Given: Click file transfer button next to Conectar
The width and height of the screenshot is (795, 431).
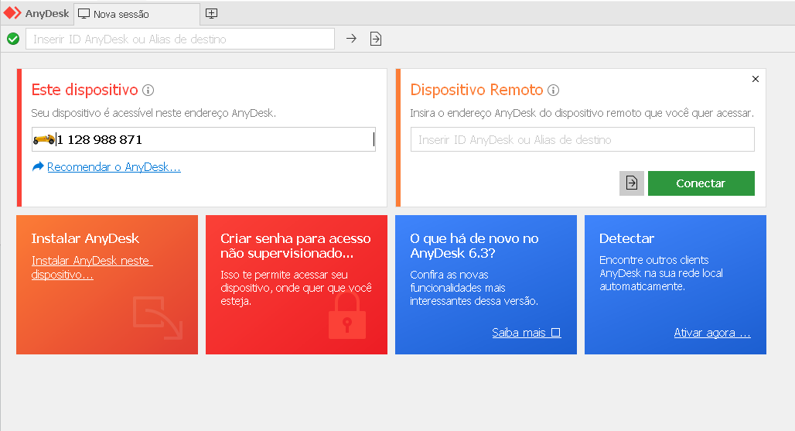Looking at the screenshot, I should [x=632, y=183].
